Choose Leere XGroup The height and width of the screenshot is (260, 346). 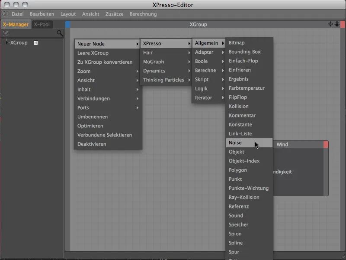pyautogui.click(x=108, y=53)
